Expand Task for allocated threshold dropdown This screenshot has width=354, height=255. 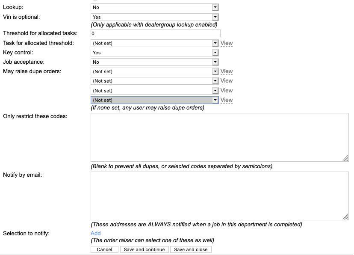pyautogui.click(x=154, y=43)
